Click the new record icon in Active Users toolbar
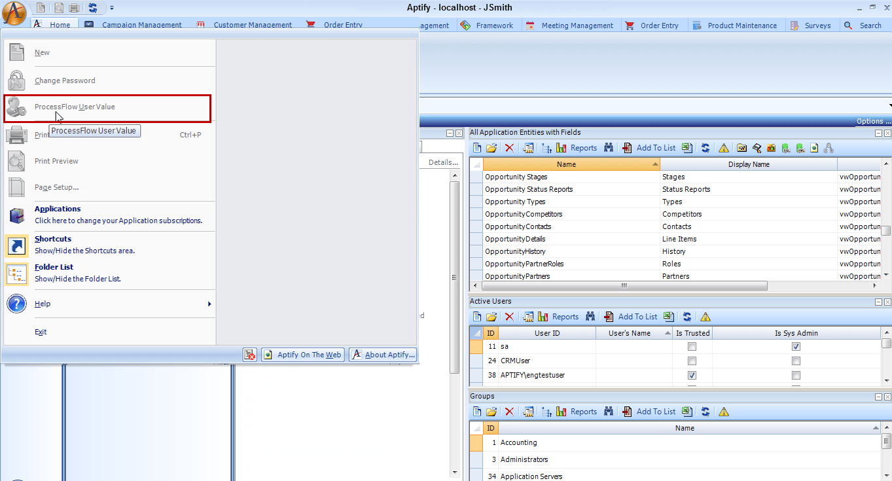Viewport: 892px width, 481px height. [x=476, y=316]
